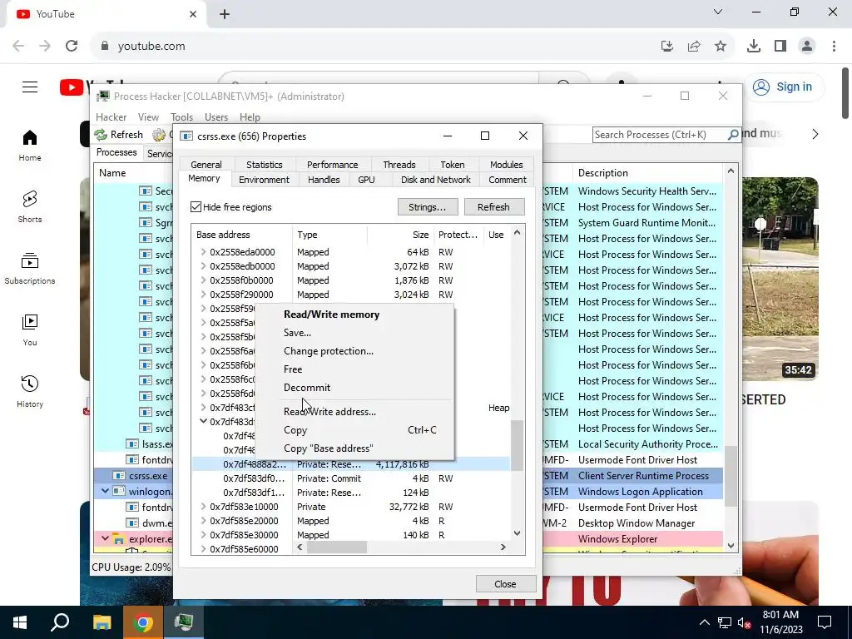
Task: Select csrss.exe in process list
Action: (148, 475)
